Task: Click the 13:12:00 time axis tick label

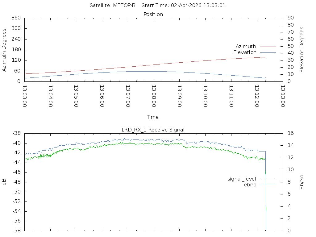Action: pos(257,96)
